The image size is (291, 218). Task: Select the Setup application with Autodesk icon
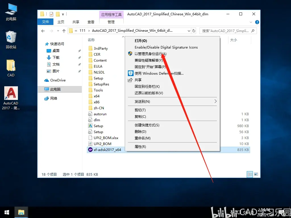pyautogui.click(x=90, y=126)
